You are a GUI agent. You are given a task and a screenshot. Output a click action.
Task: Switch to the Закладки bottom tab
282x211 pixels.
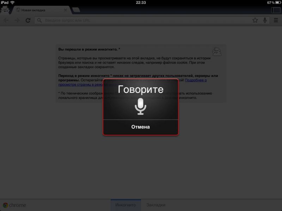click(x=155, y=205)
